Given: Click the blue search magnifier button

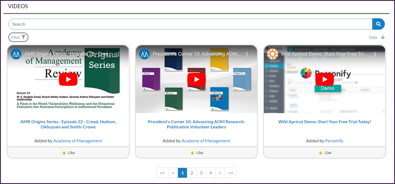Looking at the screenshot, I should [378, 24].
